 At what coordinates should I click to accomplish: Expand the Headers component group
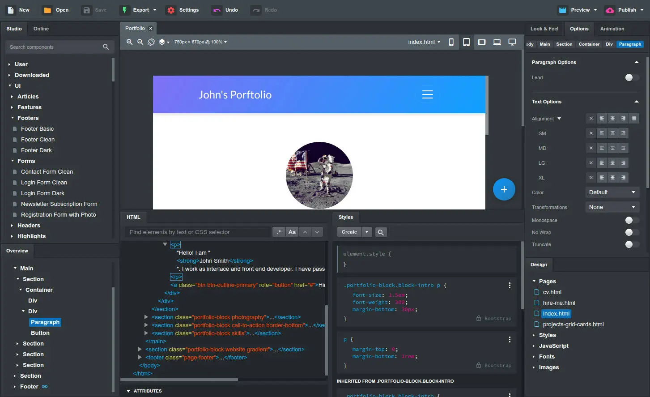[x=29, y=225]
